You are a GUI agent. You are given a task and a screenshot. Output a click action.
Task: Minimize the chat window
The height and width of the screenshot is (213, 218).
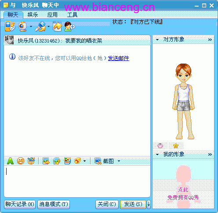(196, 6)
